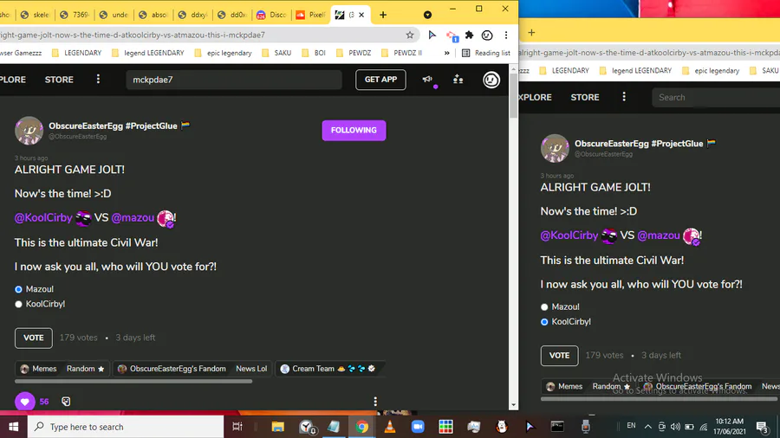Open the BOI bookmark folder

click(x=314, y=53)
